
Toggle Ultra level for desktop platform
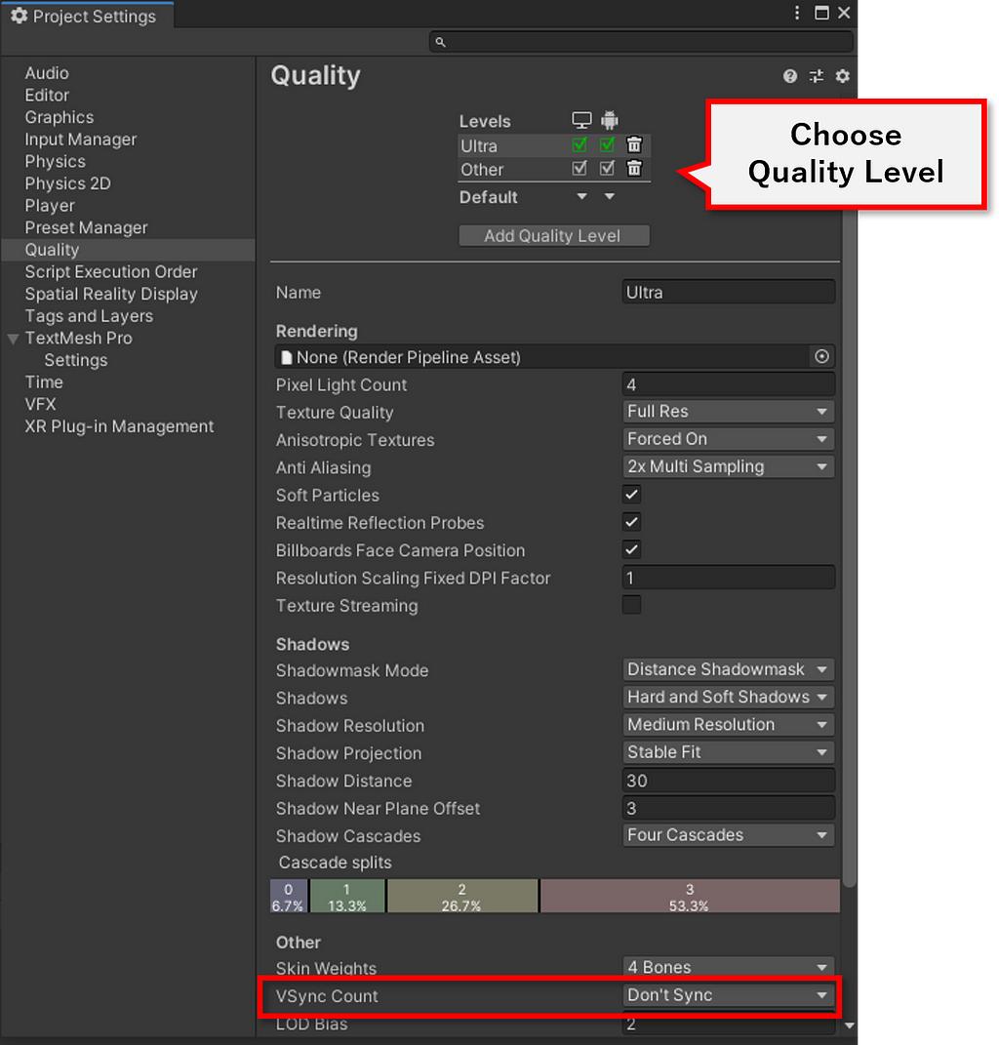coord(579,144)
